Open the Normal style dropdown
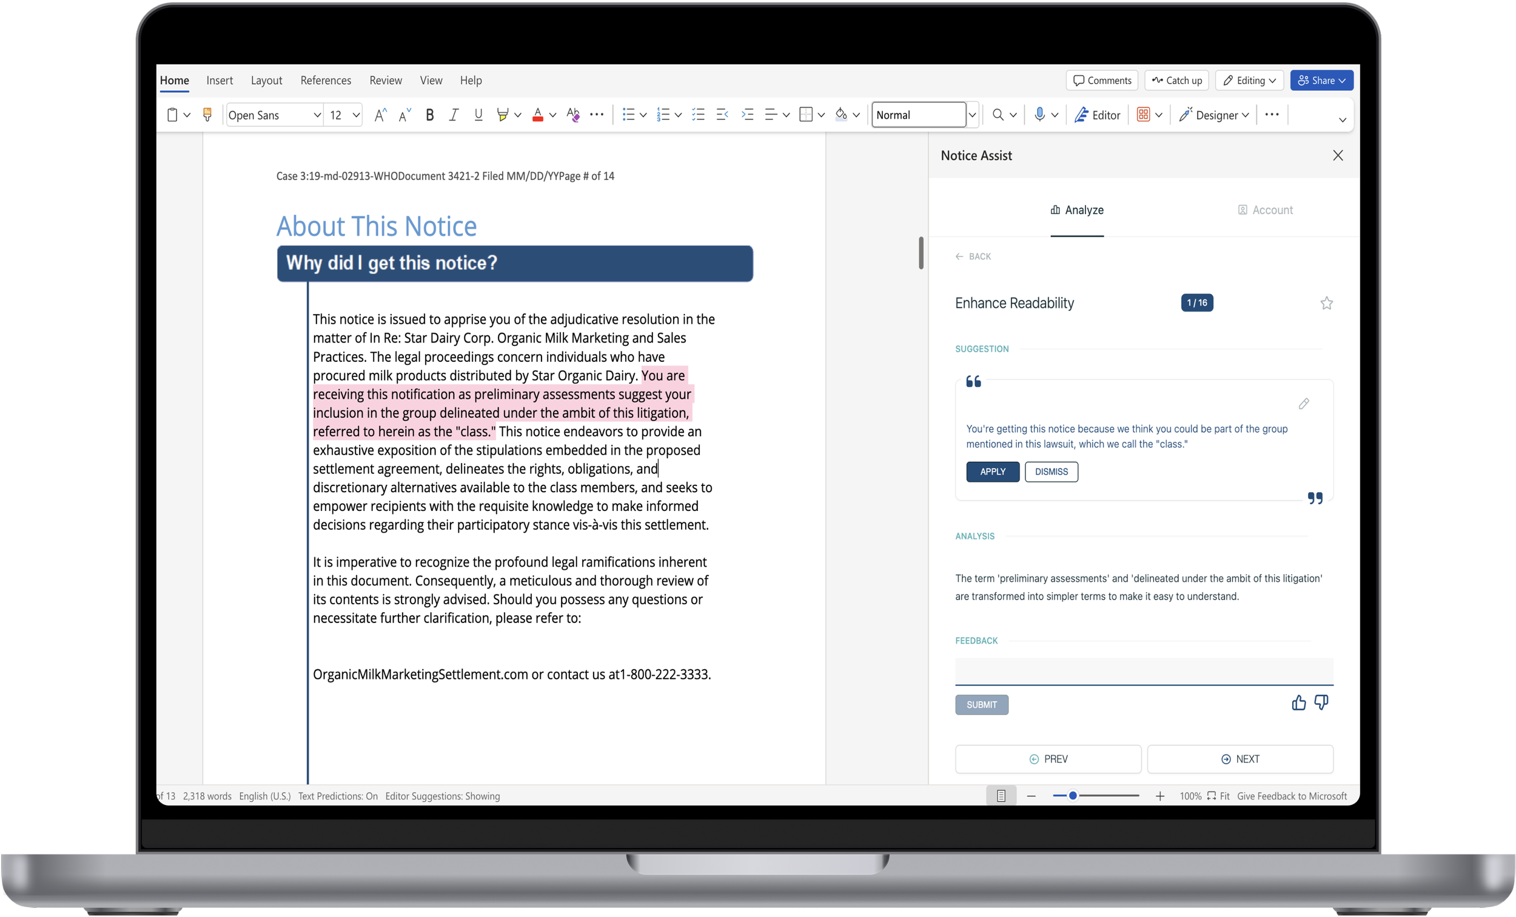This screenshot has width=1516, height=917. [x=972, y=115]
